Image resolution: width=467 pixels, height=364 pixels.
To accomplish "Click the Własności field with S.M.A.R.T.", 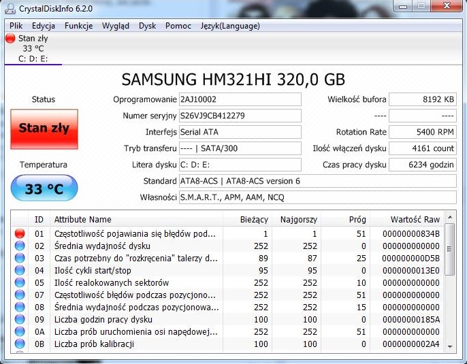I will 318,197.
